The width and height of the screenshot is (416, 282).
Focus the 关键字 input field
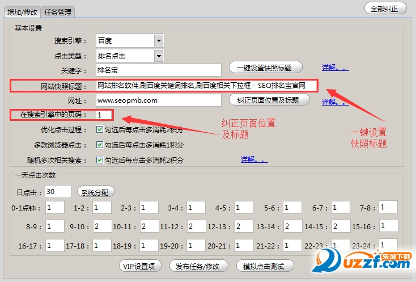click(158, 70)
